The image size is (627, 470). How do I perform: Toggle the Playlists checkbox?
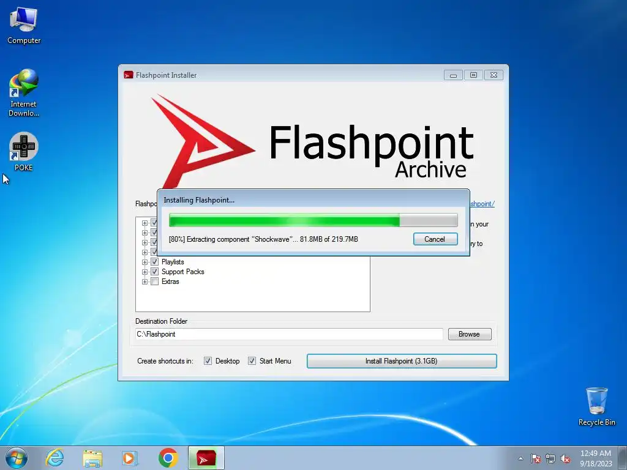154,262
